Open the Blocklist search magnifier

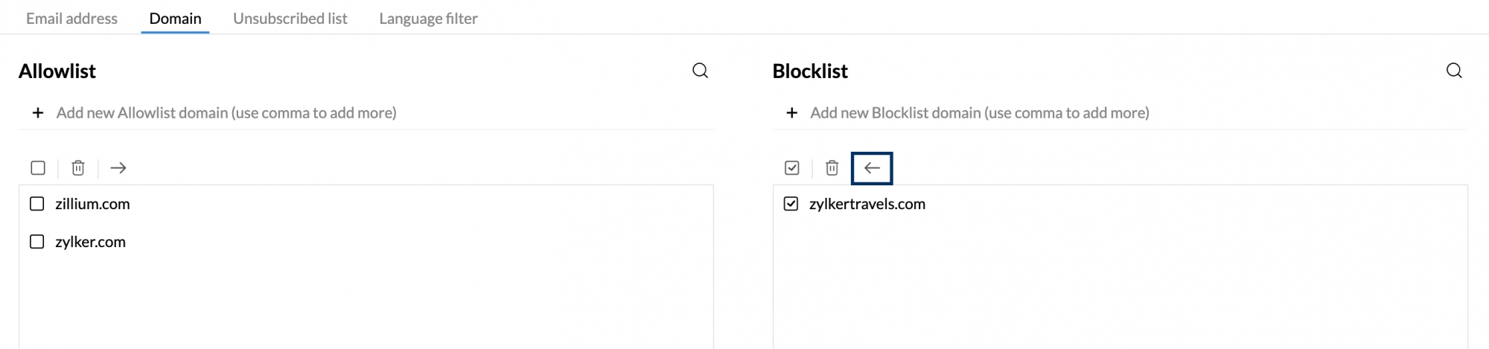(1454, 71)
